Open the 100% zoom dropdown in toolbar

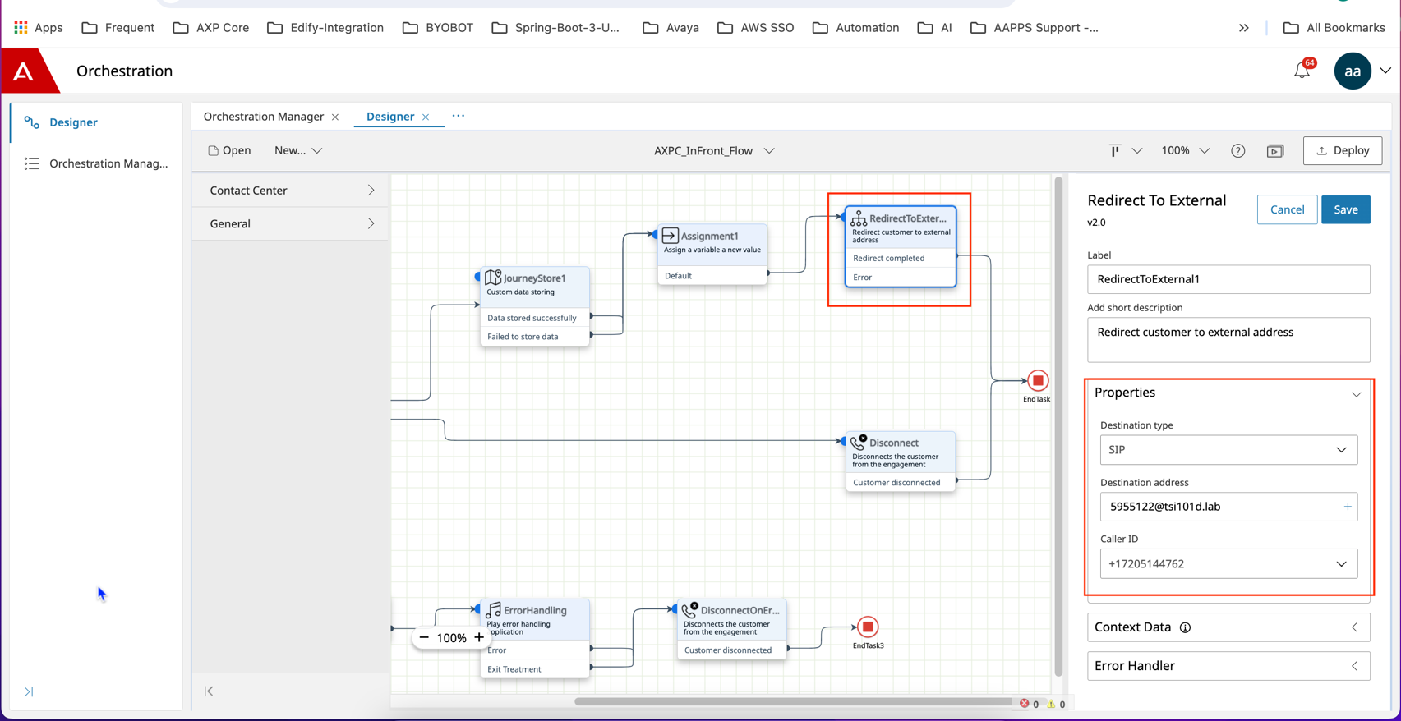[1185, 151]
